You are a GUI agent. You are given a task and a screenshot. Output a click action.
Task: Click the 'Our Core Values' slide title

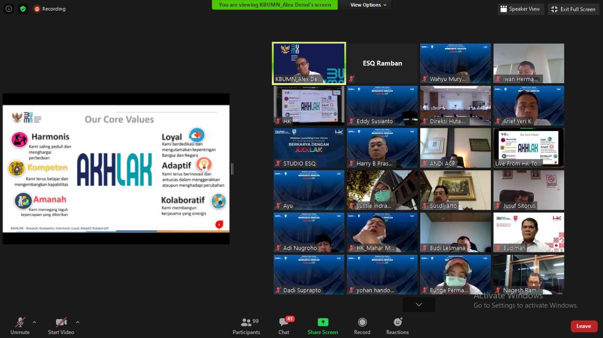(119, 119)
